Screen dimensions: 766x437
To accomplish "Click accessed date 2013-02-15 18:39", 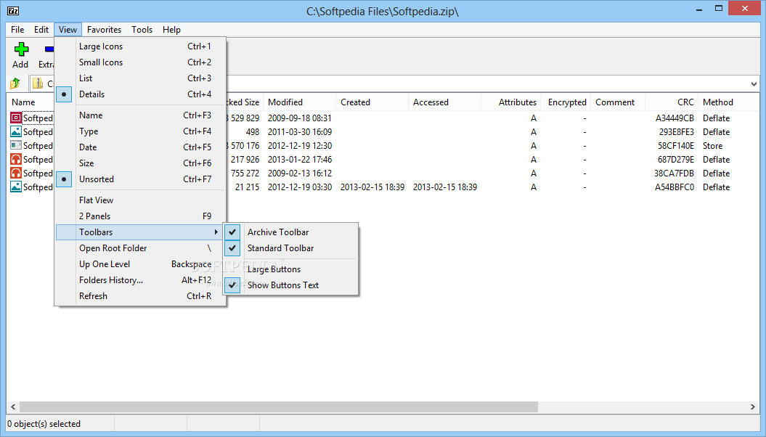I will (x=445, y=187).
